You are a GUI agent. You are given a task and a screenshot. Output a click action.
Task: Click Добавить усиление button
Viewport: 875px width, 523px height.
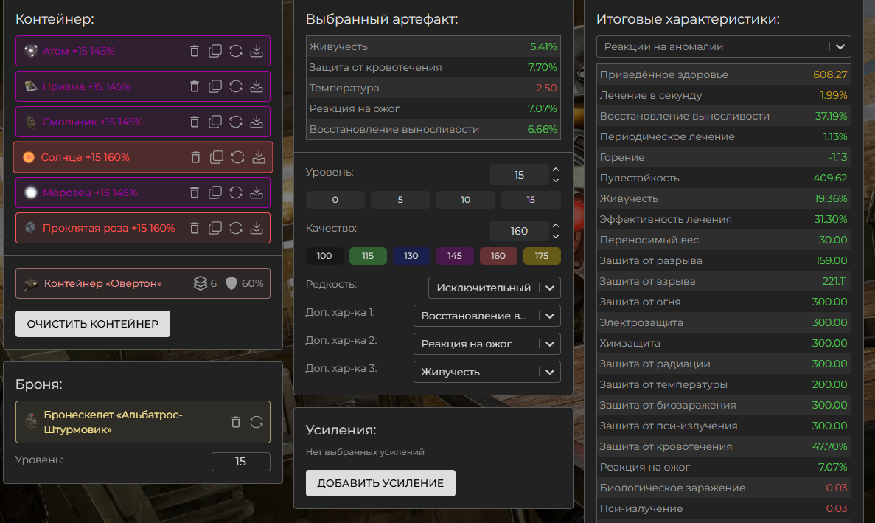pyautogui.click(x=380, y=483)
